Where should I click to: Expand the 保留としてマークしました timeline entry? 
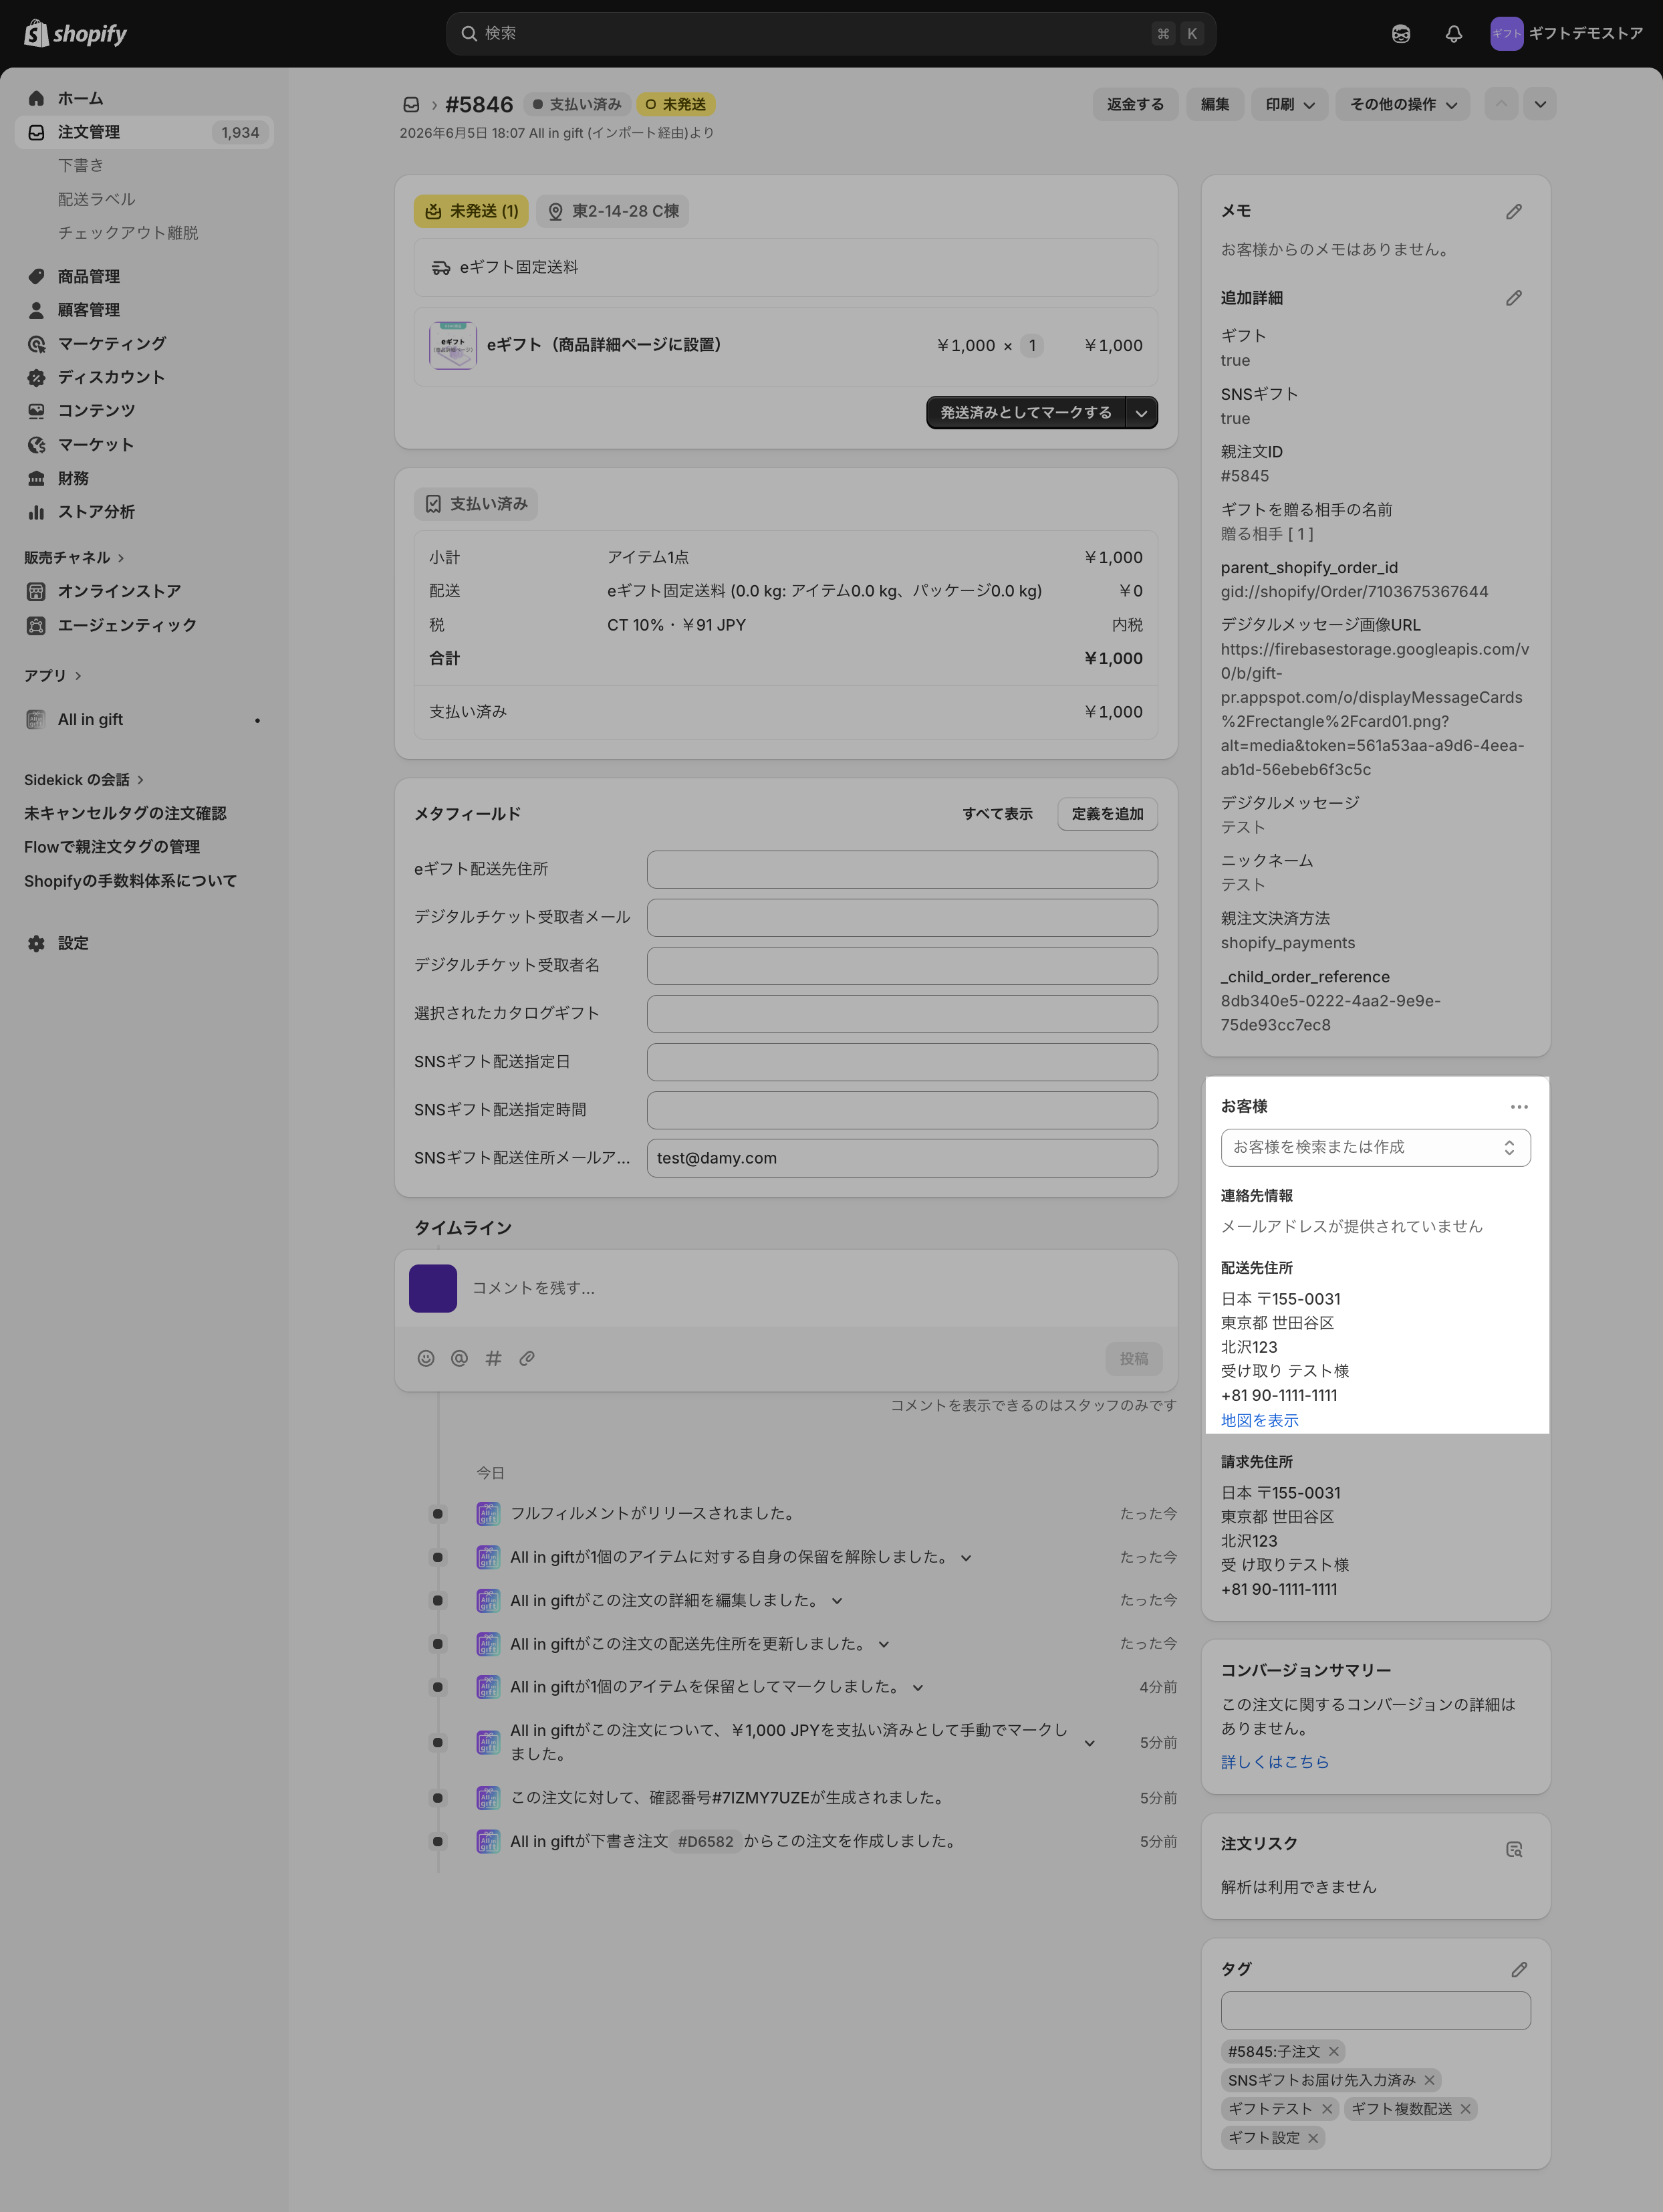pos(918,1687)
